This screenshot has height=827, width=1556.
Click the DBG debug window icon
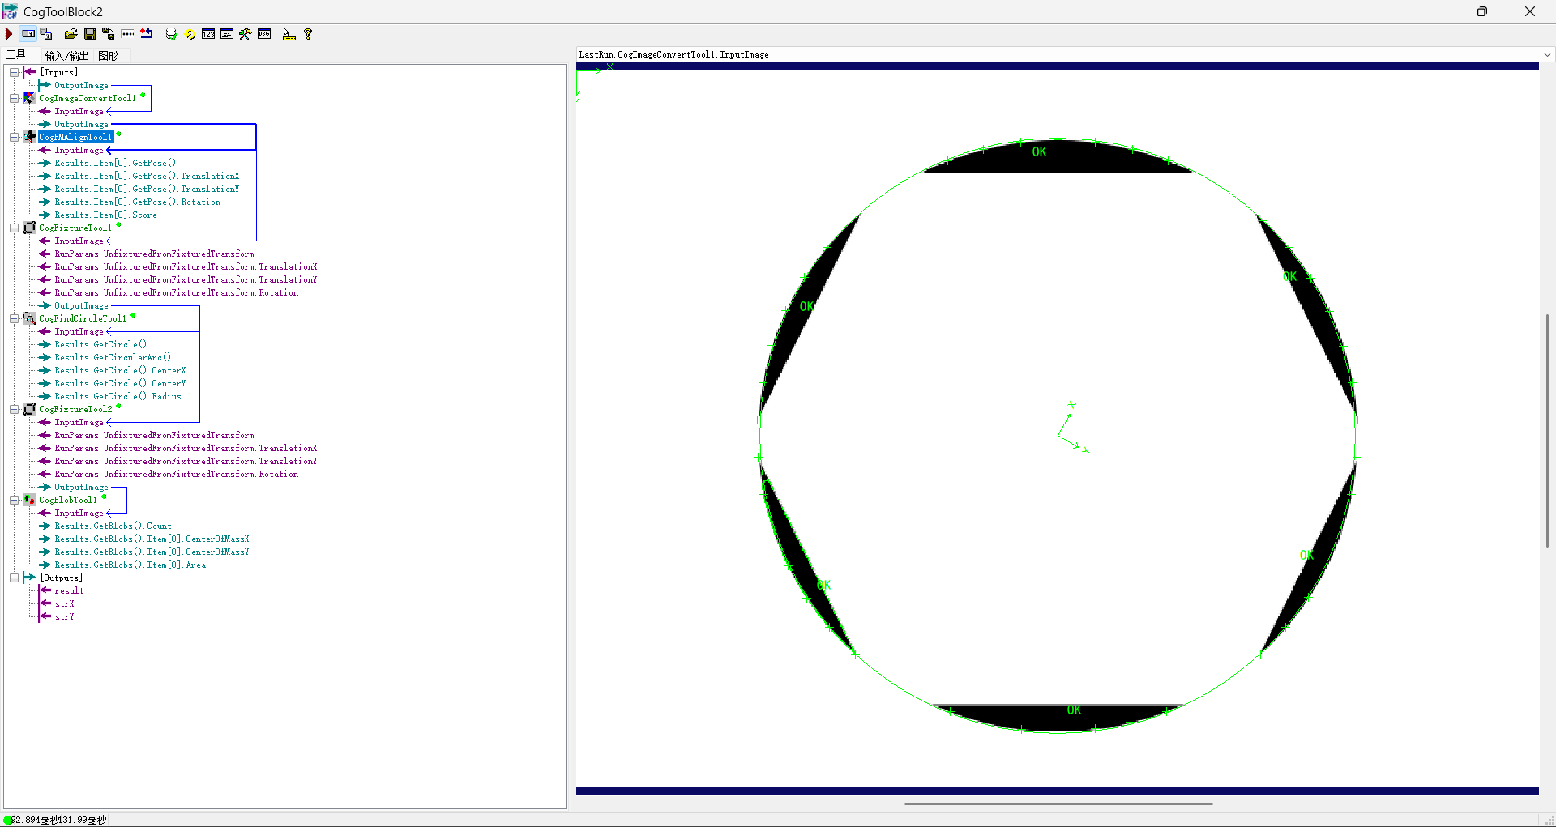click(x=264, y=34)
